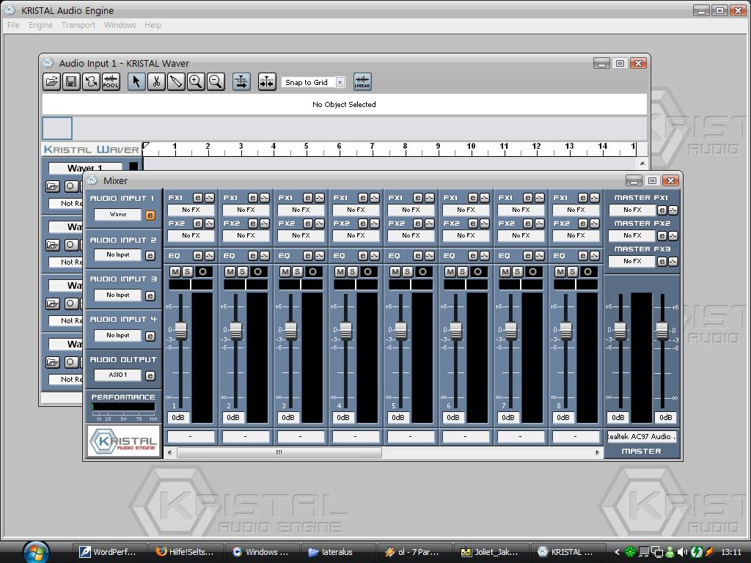Edit FX2 on mixer channel 1
The image size is (751, 563).
click(198, 224)
